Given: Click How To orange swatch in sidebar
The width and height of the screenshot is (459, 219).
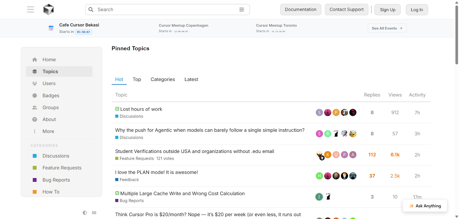Looking at the screenshot, I should pos(35,192).
